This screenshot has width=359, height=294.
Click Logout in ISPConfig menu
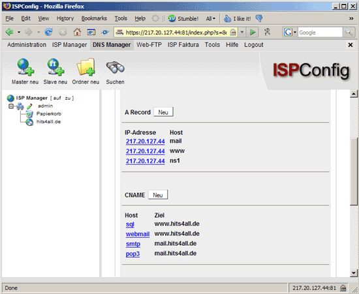click(254, 45)
